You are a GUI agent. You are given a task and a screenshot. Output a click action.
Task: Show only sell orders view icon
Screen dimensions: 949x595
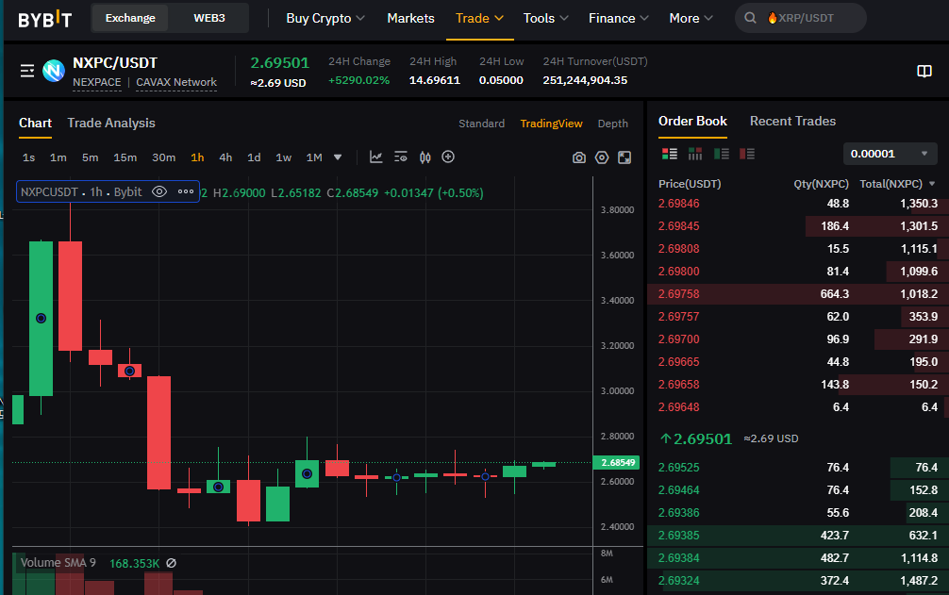click(747, 154)
